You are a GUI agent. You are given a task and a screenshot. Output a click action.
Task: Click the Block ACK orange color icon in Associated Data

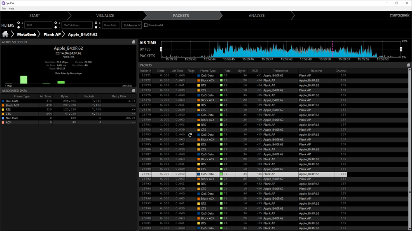tap(3, 105)
